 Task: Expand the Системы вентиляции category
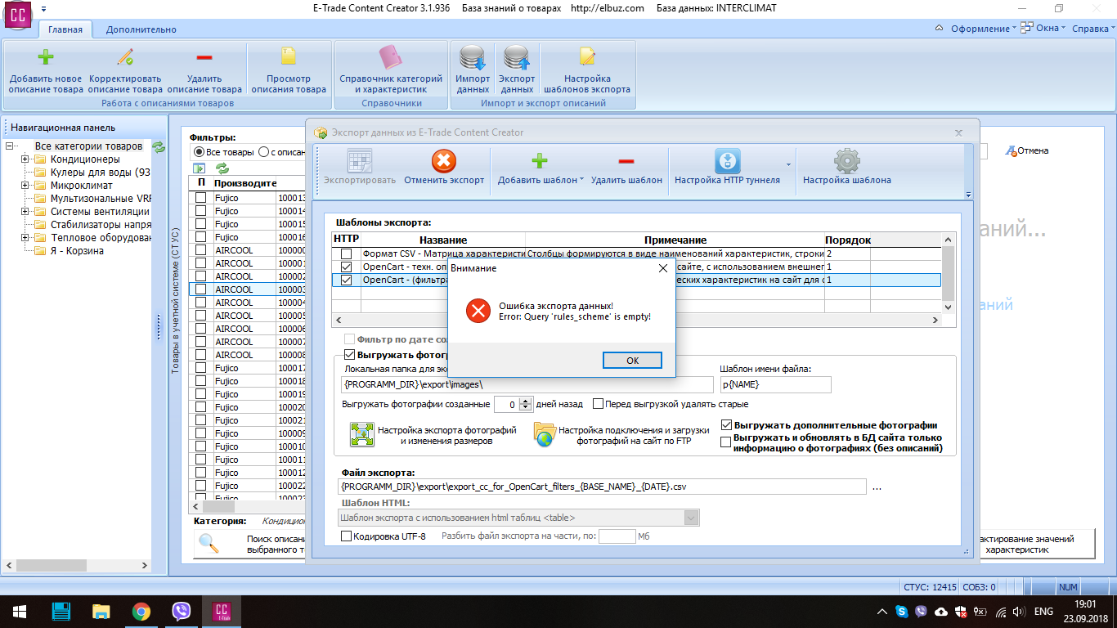coord(25,212)
